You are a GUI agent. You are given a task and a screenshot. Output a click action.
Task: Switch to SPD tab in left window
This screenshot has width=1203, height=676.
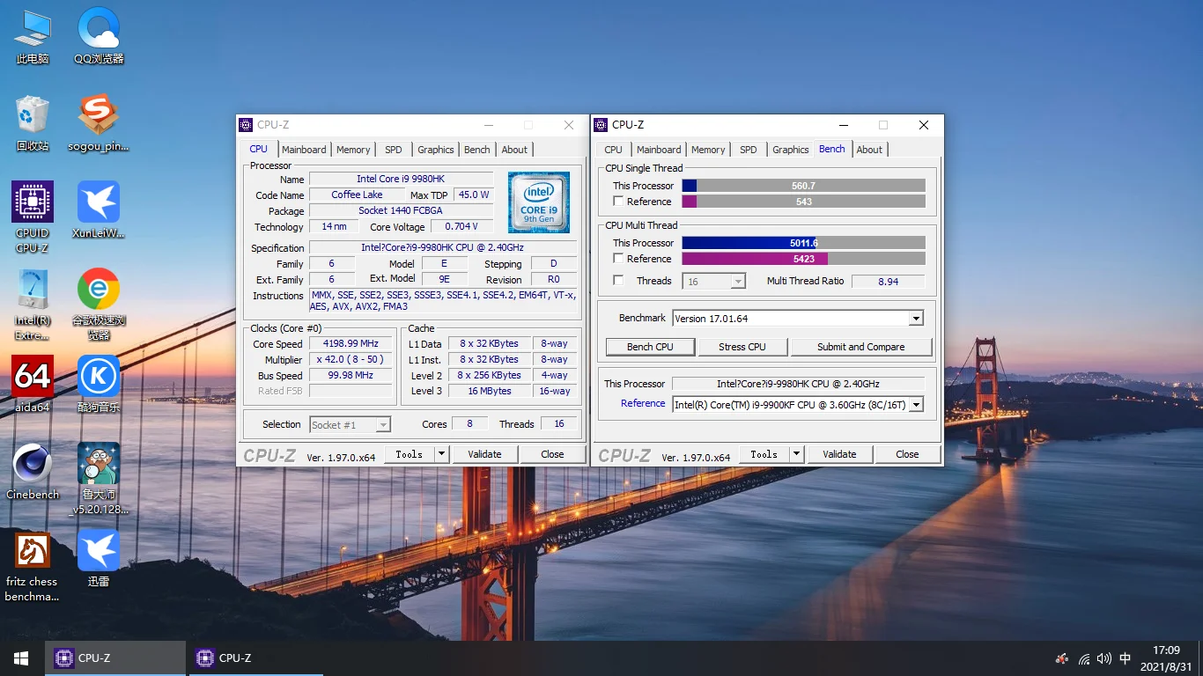pyautogui.click(x=394, y=150)
